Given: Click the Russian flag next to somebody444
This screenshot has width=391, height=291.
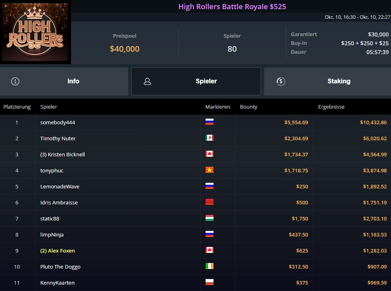Looking at the screenshot, I should (209, 122).
